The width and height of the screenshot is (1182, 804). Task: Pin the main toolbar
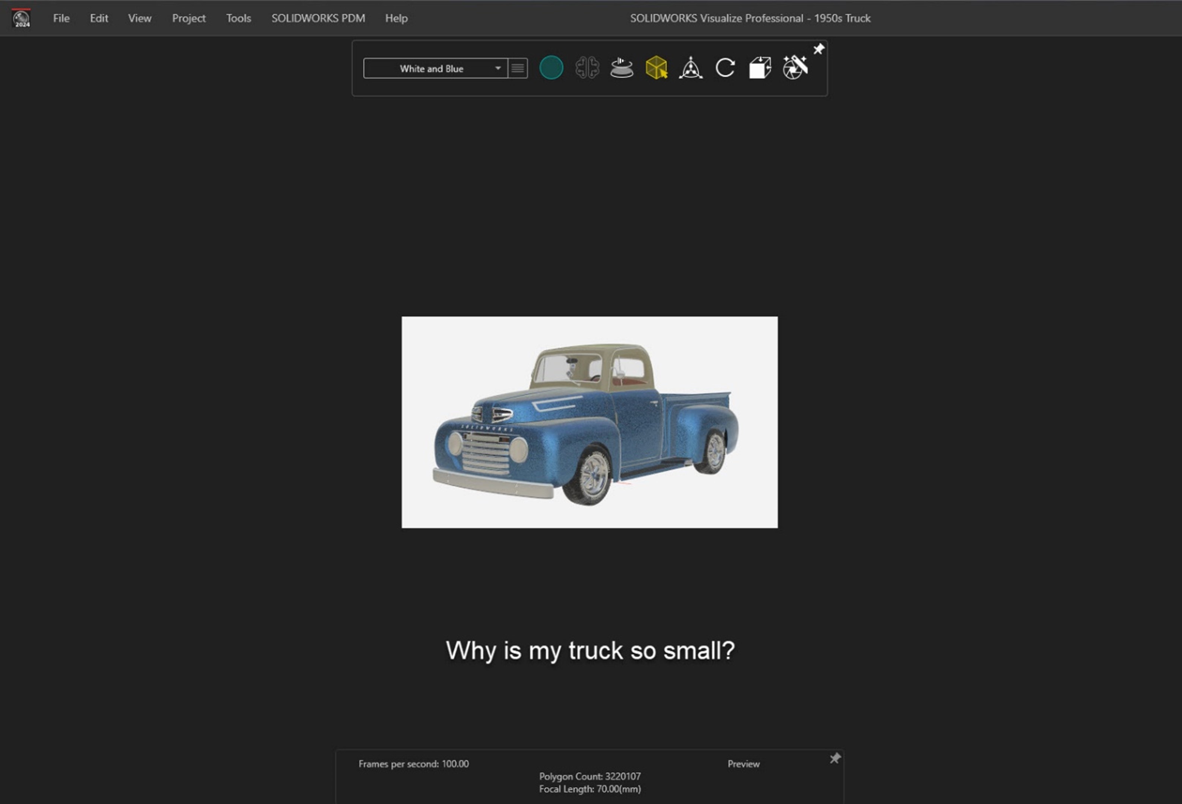(818, 49)
